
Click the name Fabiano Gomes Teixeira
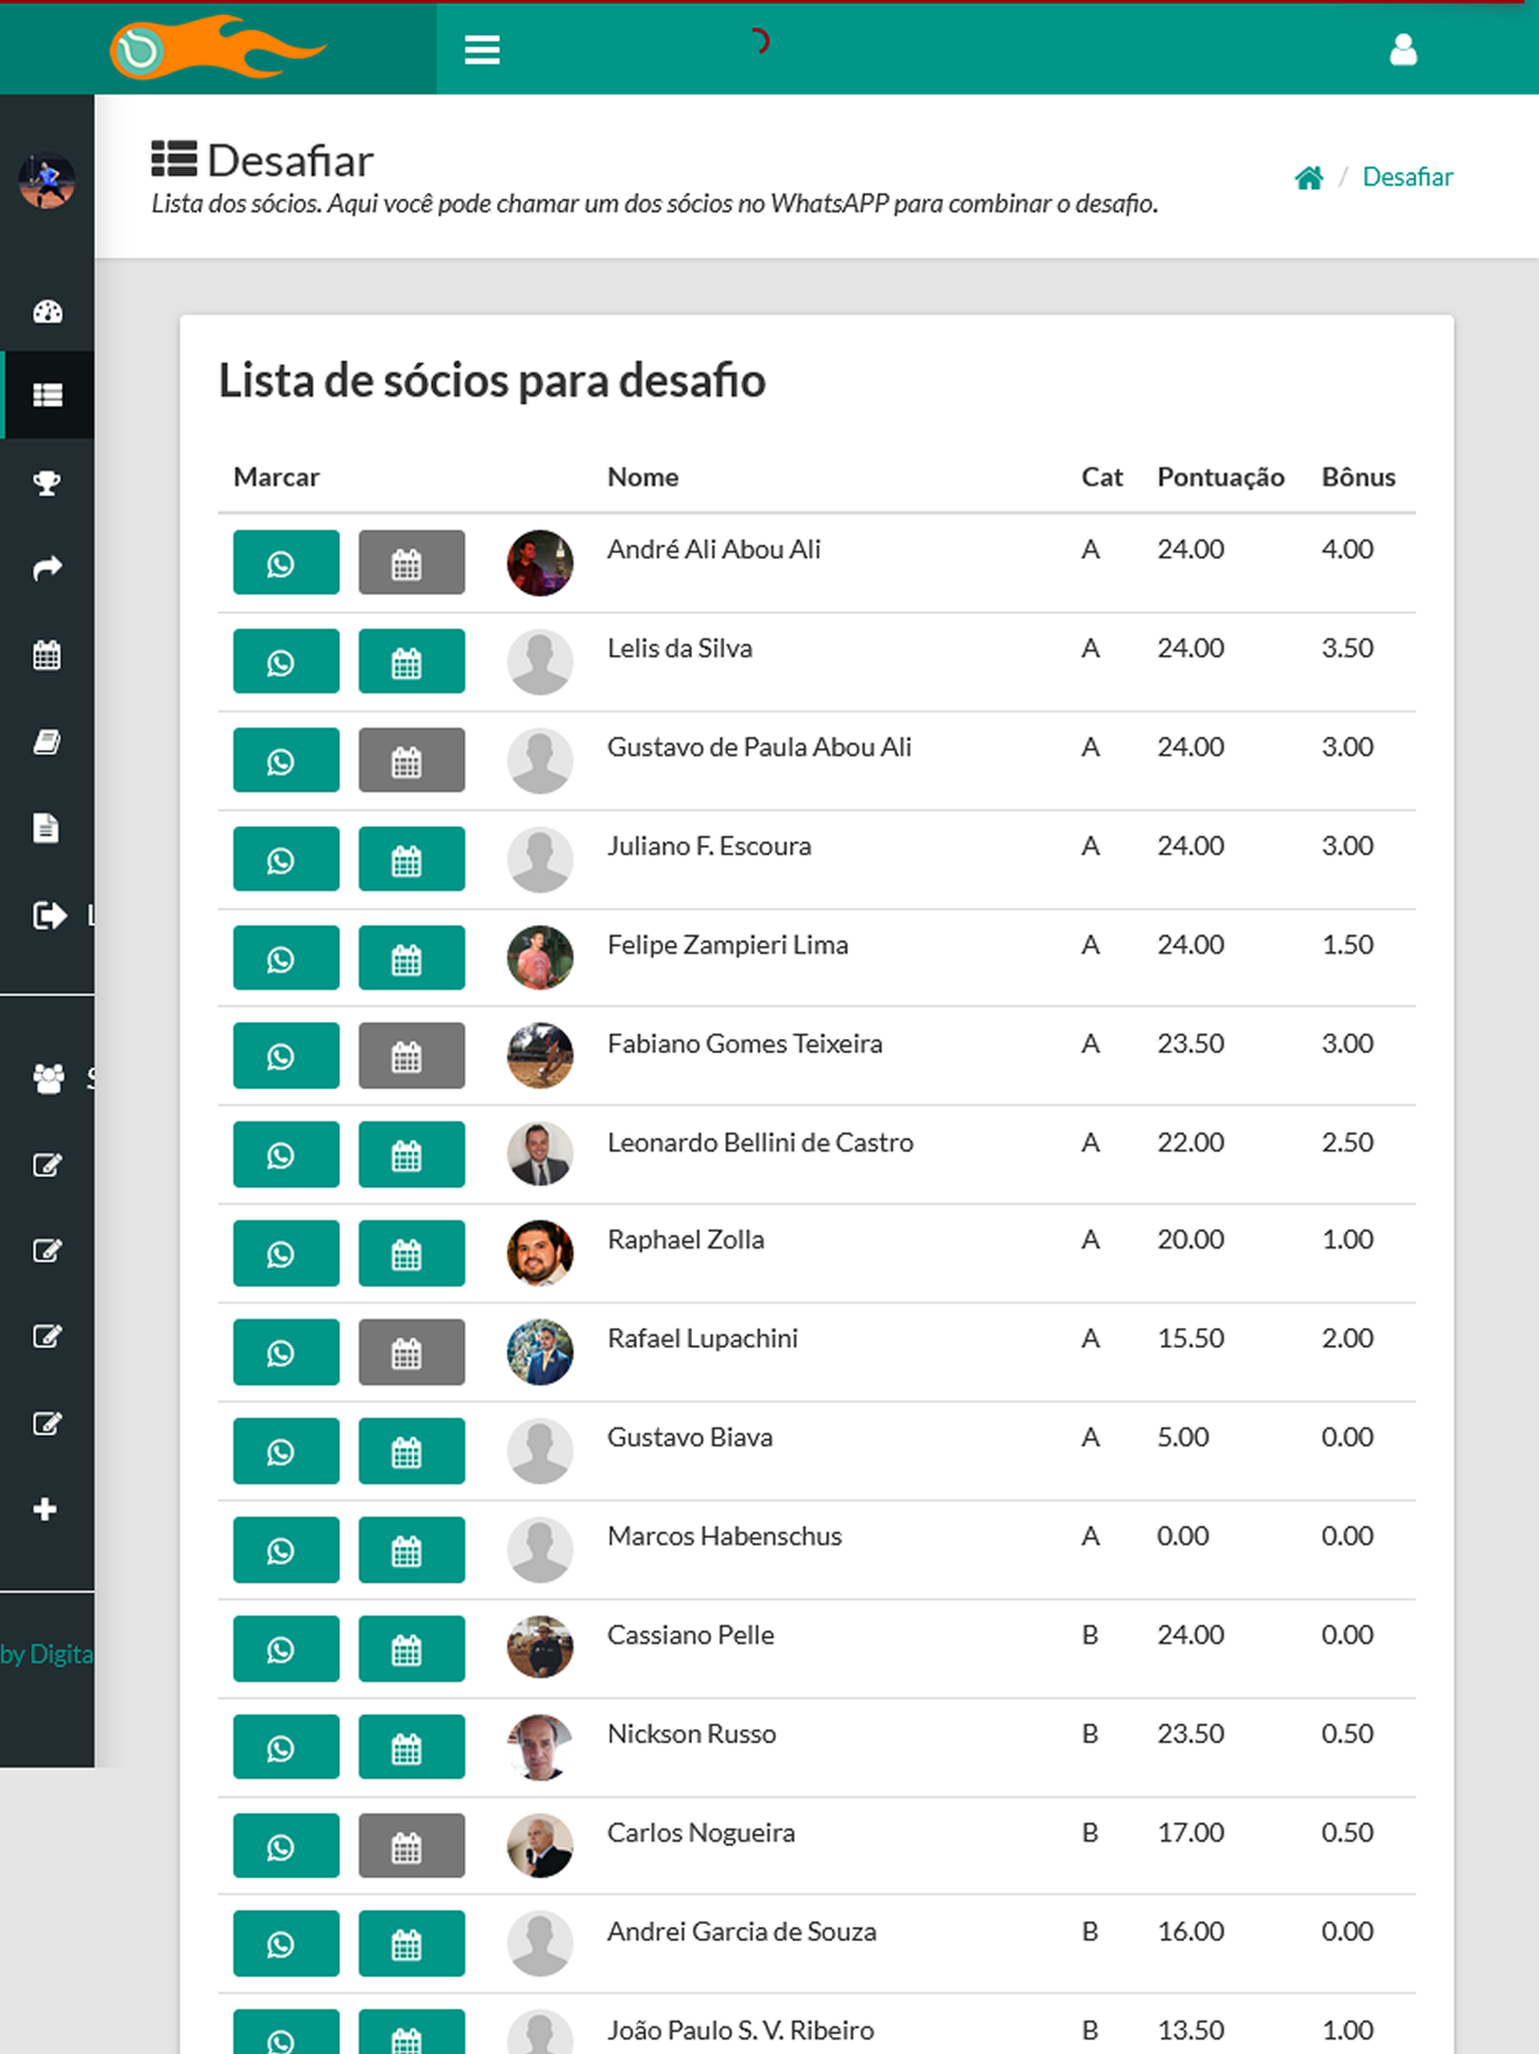point(745,1044)
